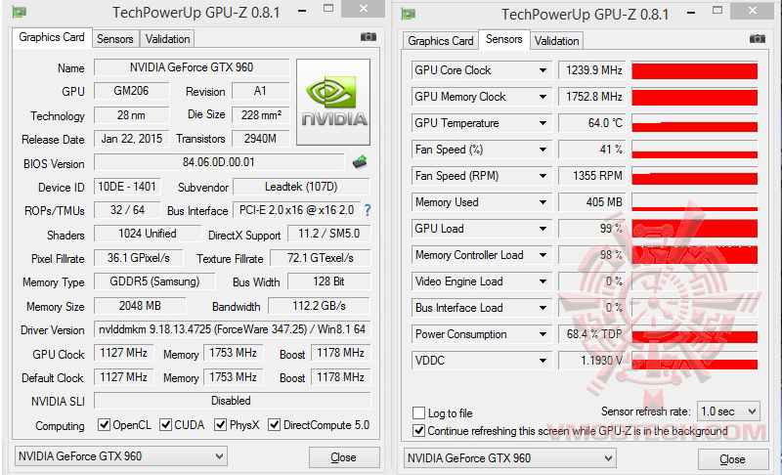Click the 72.1 GTexel/s texture fillrate field
782x475 pixels.
321,258
